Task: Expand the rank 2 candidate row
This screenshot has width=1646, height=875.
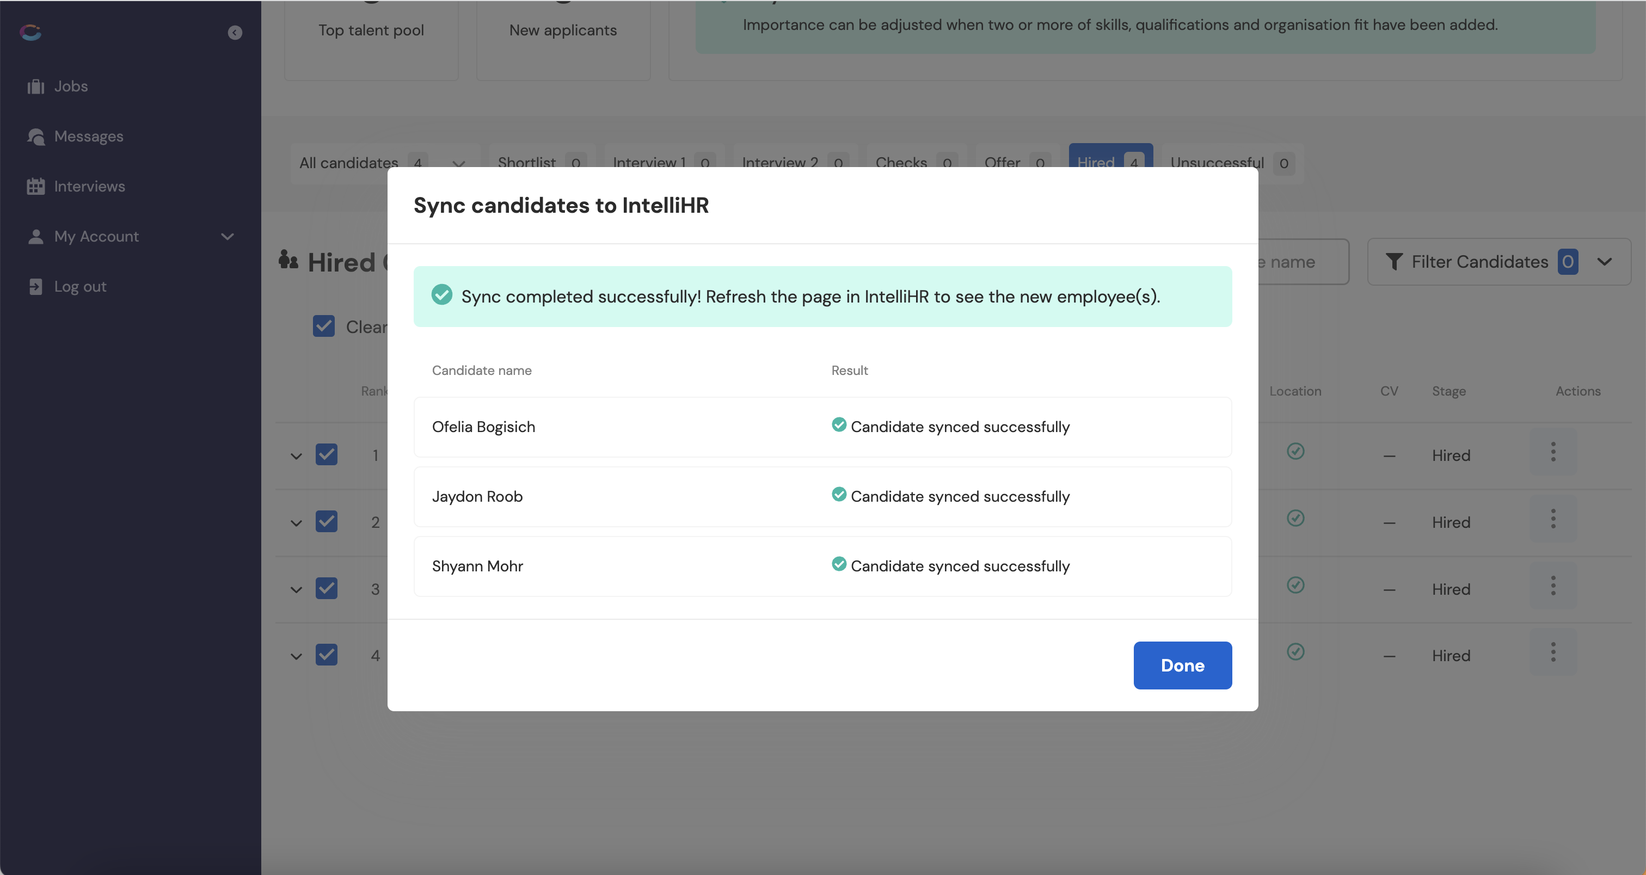Action: click(296, 523)
